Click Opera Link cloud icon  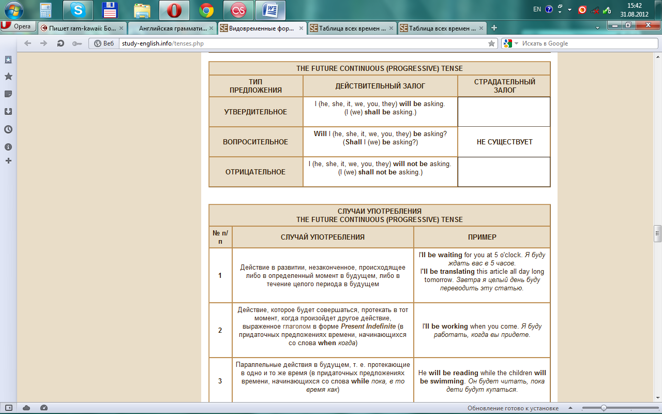tap(26, 408)
